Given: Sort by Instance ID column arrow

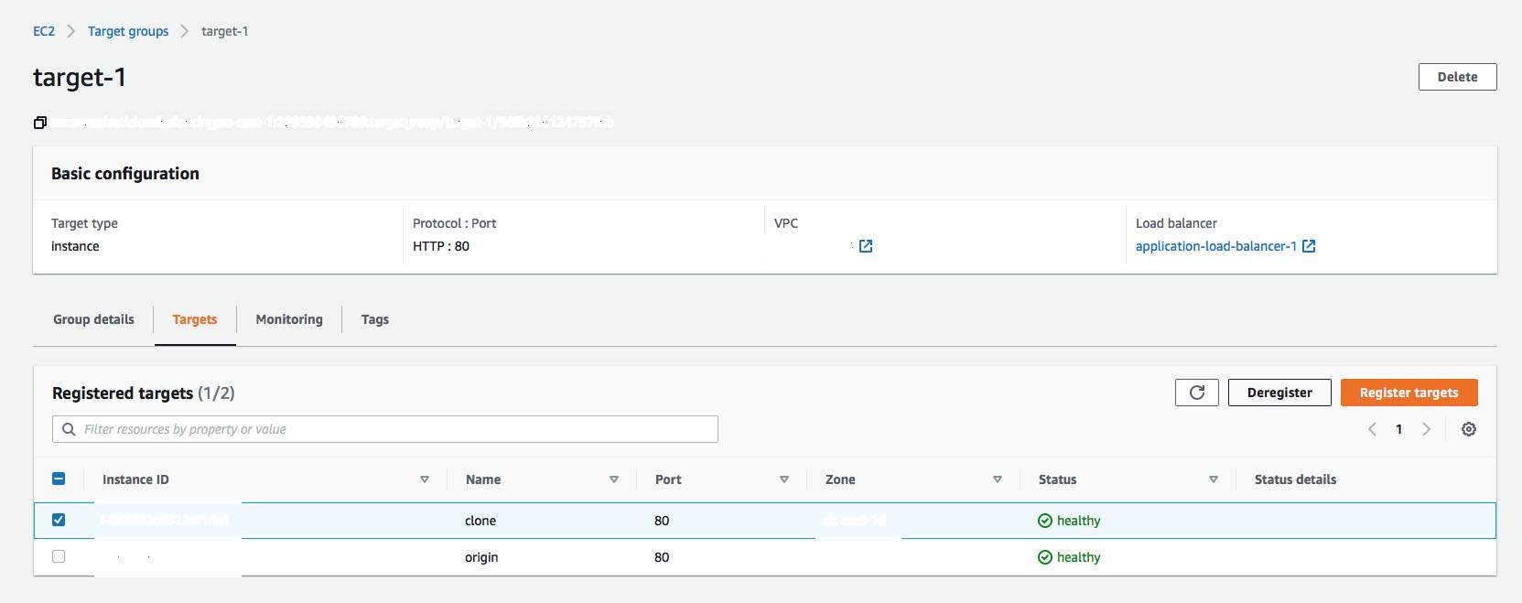Looking at the screenshot, I should point(425,479).
